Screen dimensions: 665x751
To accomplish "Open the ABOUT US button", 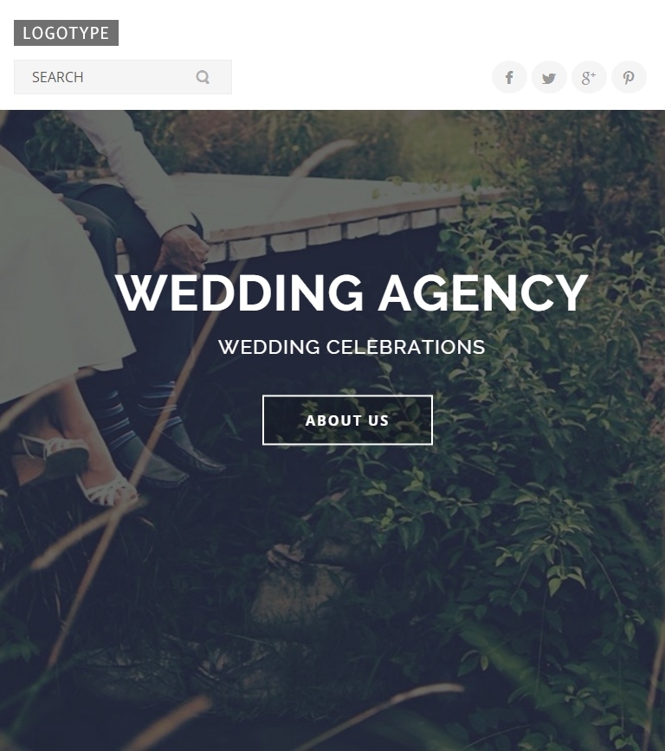I will [347, 420].
